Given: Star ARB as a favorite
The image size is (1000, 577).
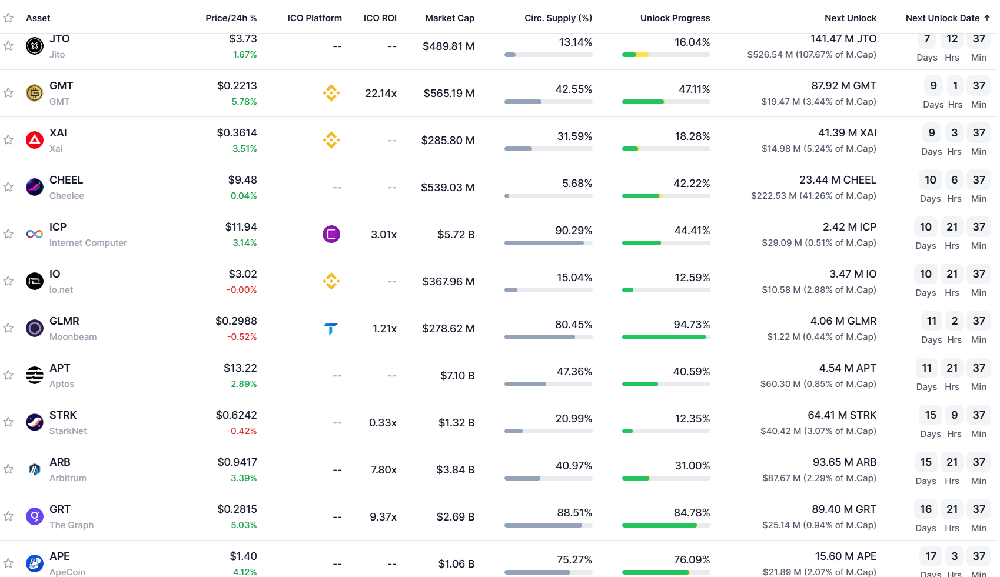Looking at the screenshot, I should pyautogui.click(x=8, y=469).
